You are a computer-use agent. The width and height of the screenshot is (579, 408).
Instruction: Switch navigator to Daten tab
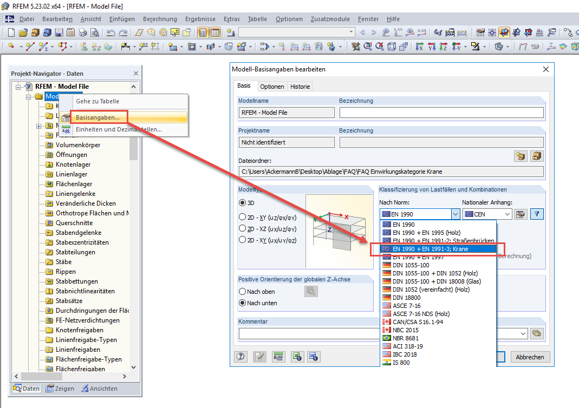pos(26,389)
